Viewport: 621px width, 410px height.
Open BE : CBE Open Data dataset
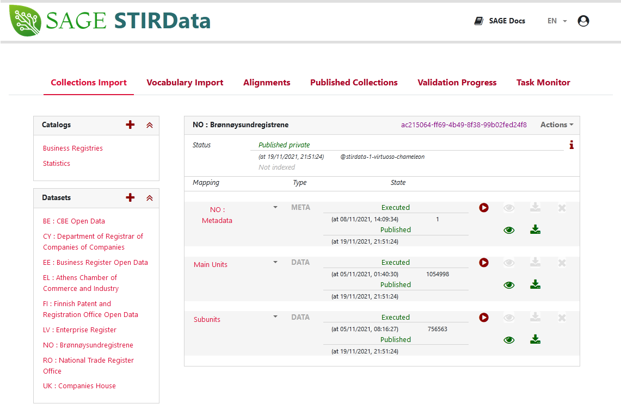pos(73,221)
